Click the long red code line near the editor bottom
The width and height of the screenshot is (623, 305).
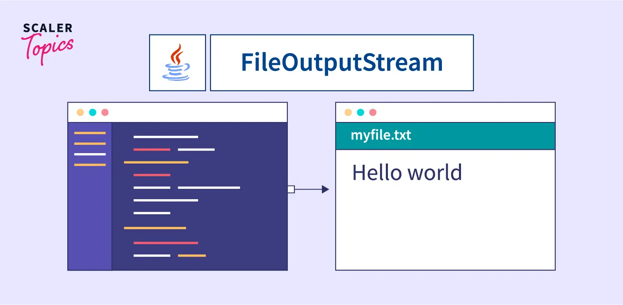point(166,243)
